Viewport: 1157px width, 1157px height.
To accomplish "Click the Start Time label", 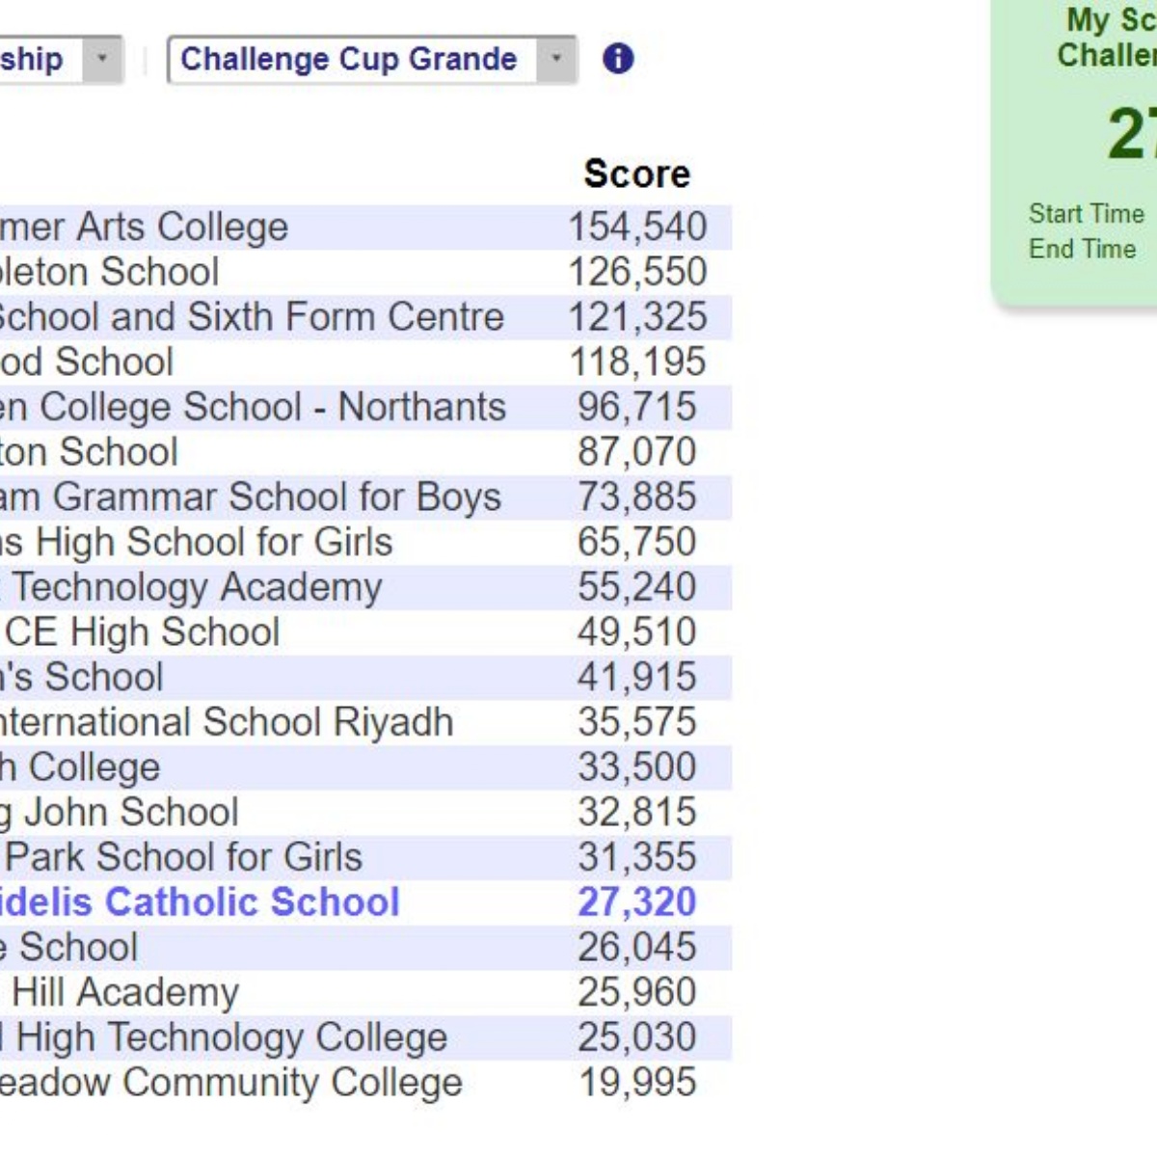I will 1086,213.
